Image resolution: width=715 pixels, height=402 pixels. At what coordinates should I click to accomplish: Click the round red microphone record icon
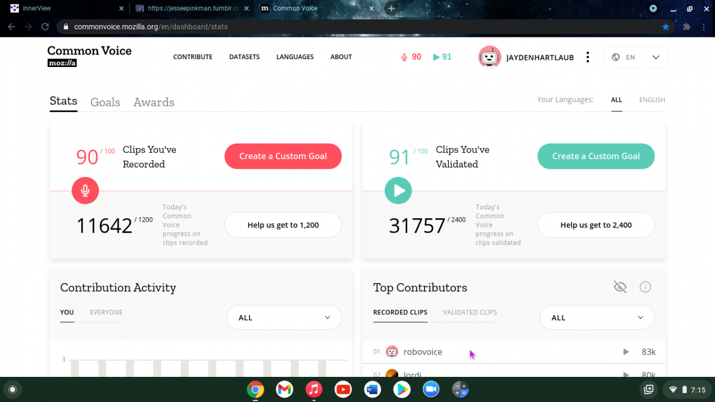(x=85, y=191)
